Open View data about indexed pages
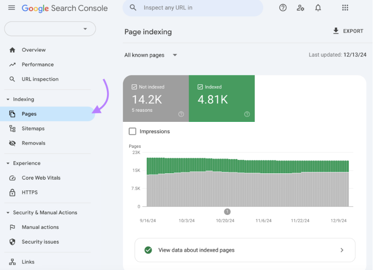 point(245,250)
